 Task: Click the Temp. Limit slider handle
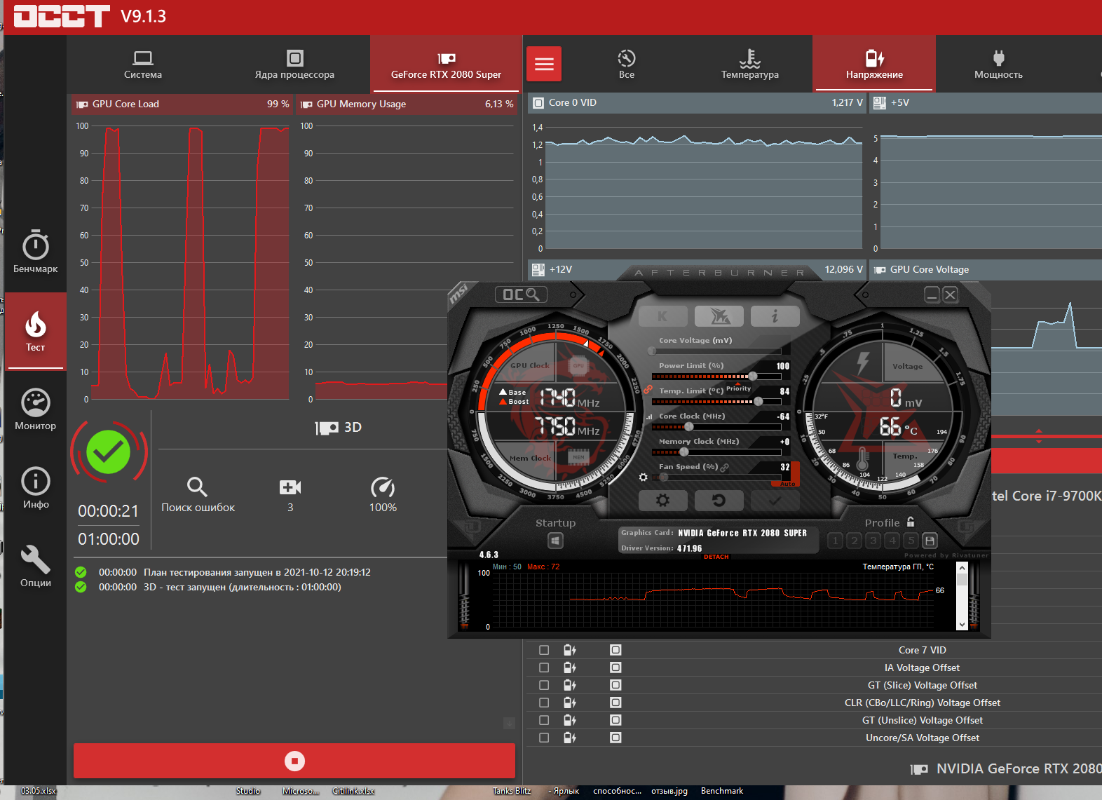point(758,402)
